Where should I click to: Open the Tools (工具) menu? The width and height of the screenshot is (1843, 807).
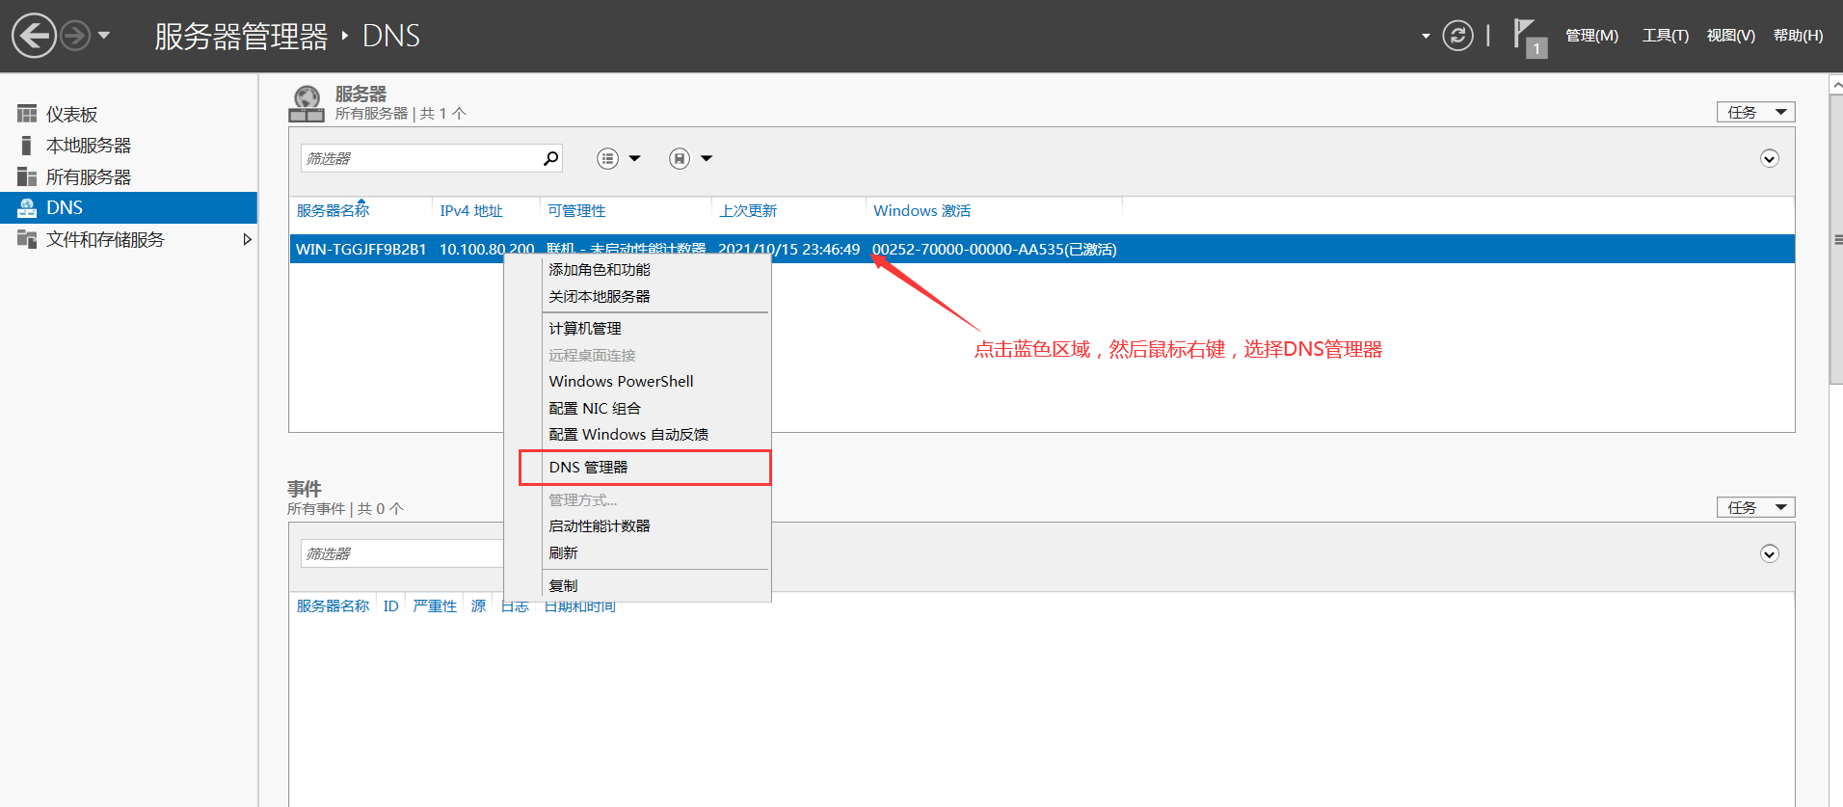click(x=1665, y=36)
